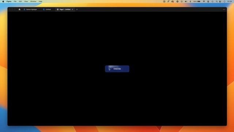Open the volume control in menu bar
The width and height of the screenshot is (234, 132).
click(186, 1)
